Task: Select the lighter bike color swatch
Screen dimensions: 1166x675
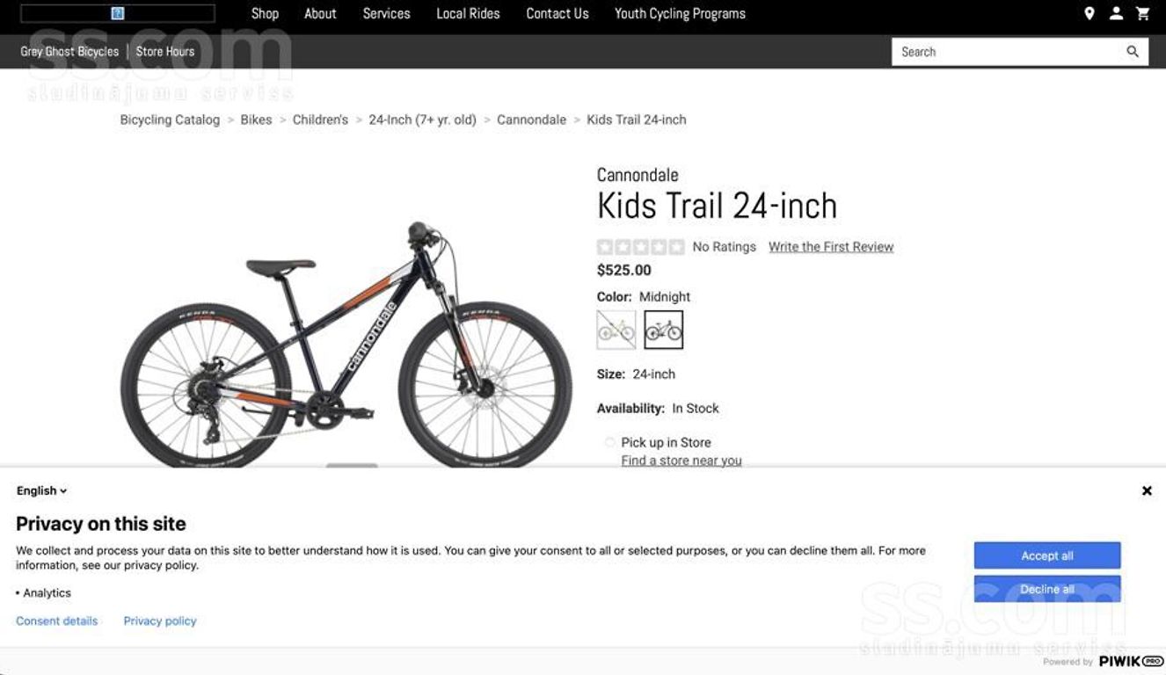Action: pos(616,330)
